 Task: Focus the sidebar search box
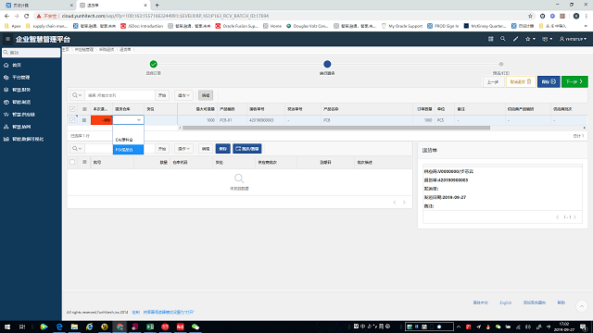click(x=31, y=53)
